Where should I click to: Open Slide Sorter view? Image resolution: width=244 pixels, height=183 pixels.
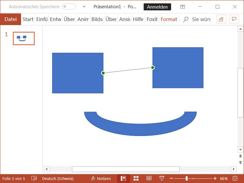point(136,178)
